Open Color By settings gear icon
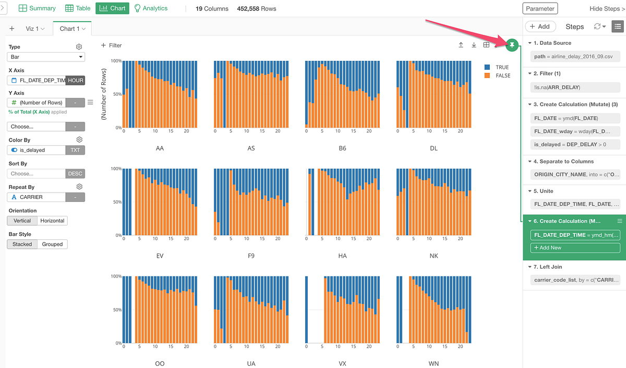This screenshot has width=626, height=368. tap(79, 139)
